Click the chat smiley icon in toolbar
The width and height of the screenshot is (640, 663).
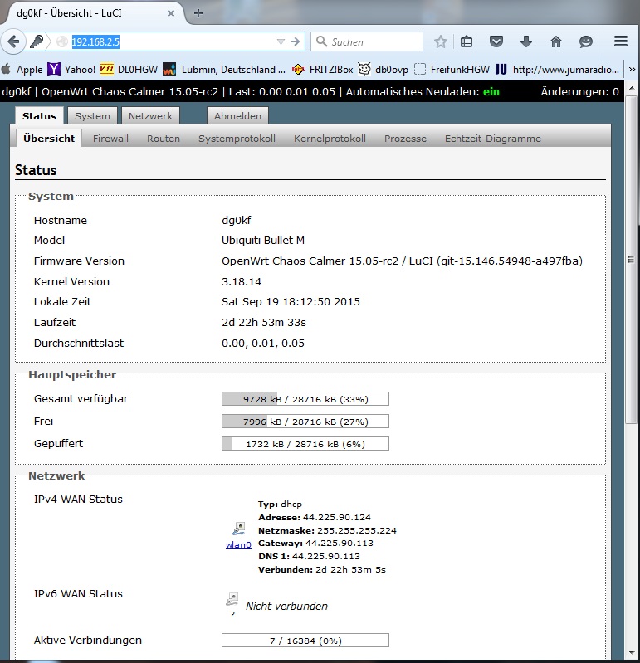tap(586, 41)
